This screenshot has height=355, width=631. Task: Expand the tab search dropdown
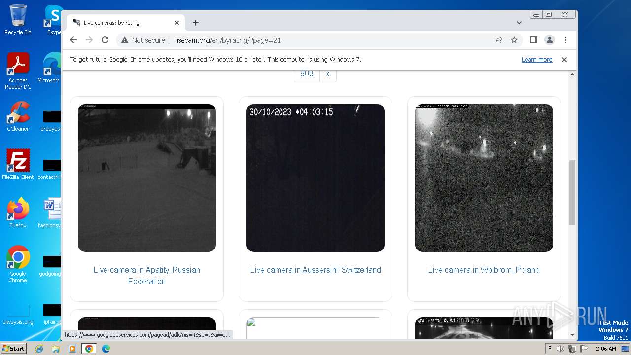(519, 23)
